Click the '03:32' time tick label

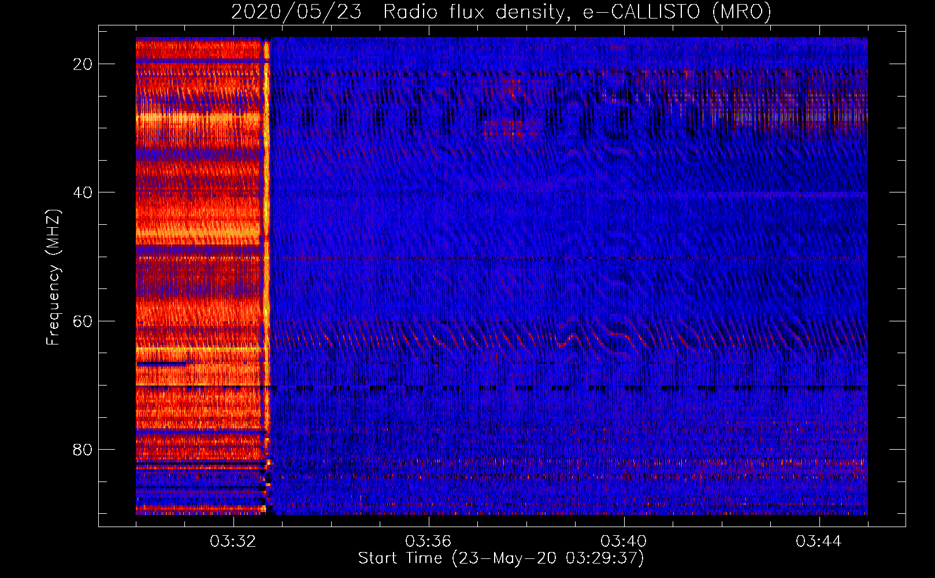pyautogui.click(x=233, y=542)
